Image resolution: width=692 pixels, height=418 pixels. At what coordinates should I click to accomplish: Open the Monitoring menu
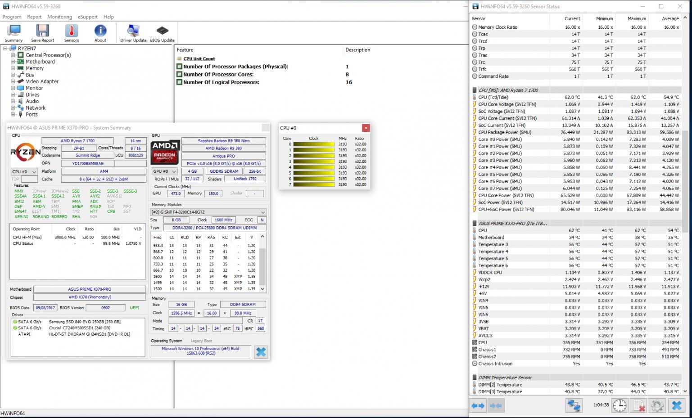tap(59, 17)
